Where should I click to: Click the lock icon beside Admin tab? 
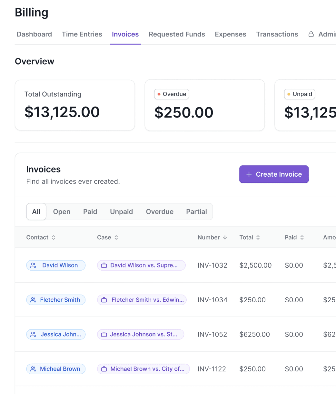[x=311, y=34]
